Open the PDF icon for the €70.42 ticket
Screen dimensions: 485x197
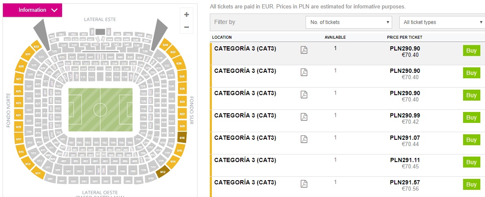click(304, 117)
